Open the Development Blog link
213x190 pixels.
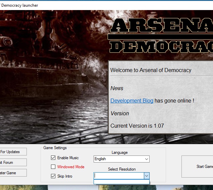coord(132,101)
